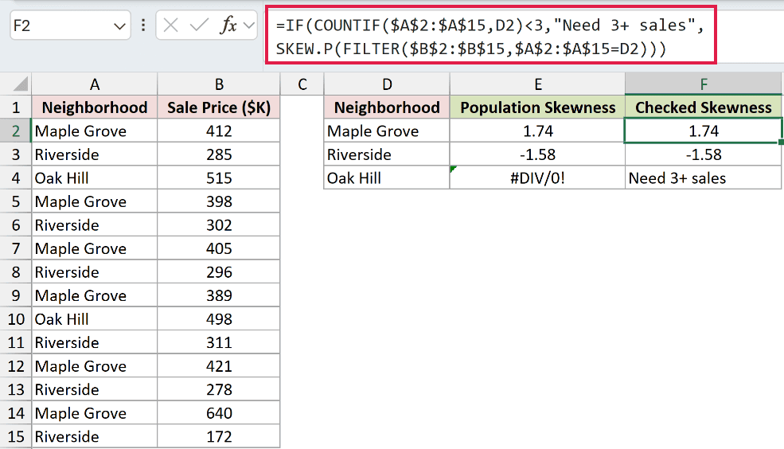Click the Population Skewness header cell

[537, 107]
